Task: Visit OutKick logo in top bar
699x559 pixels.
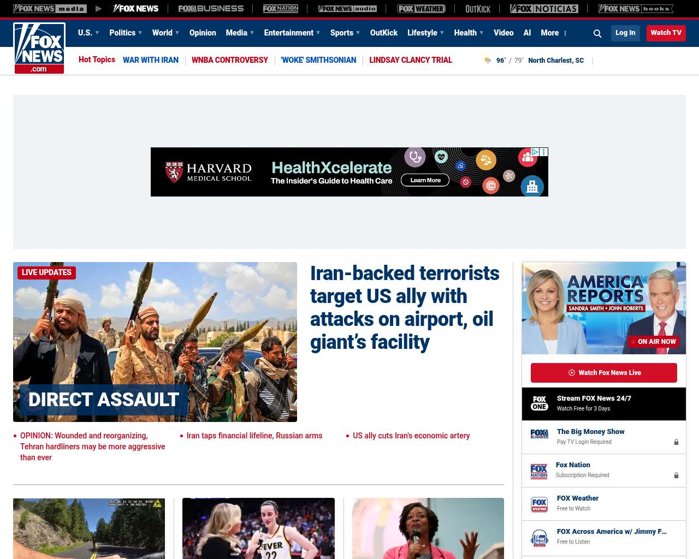Action: tap(478, 9)
